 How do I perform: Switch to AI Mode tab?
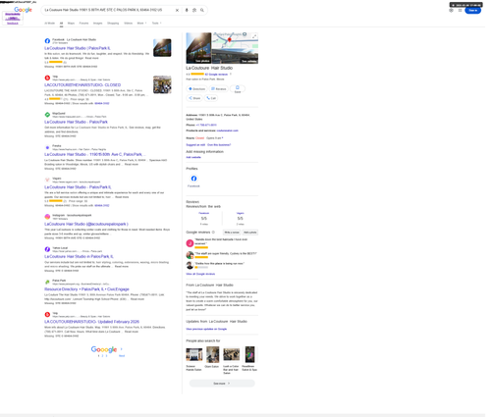tap(50, 24)
